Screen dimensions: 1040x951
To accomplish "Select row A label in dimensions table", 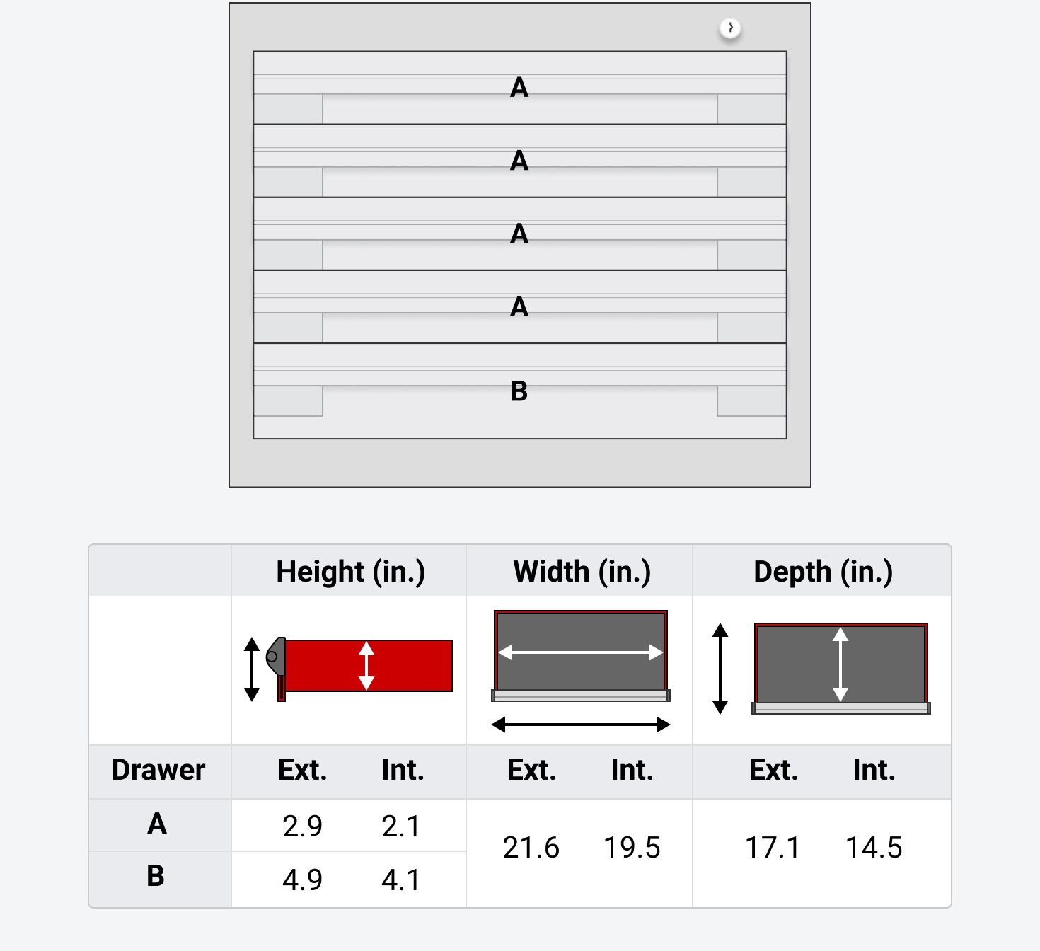I will coord(157,824).
